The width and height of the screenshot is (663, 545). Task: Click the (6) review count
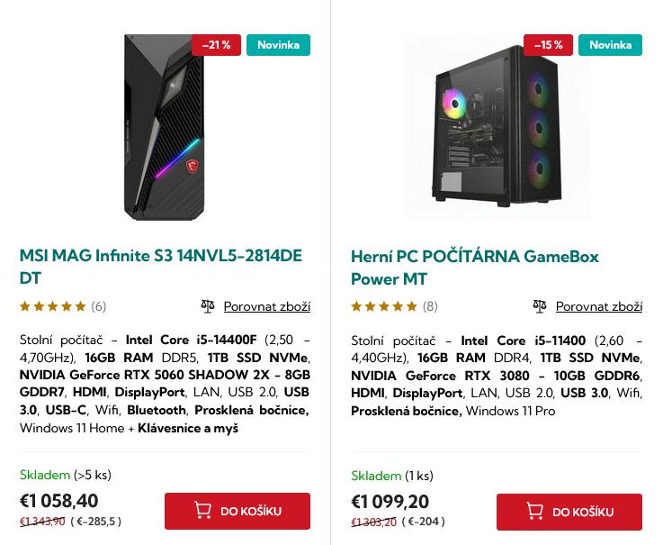(99, 306)
